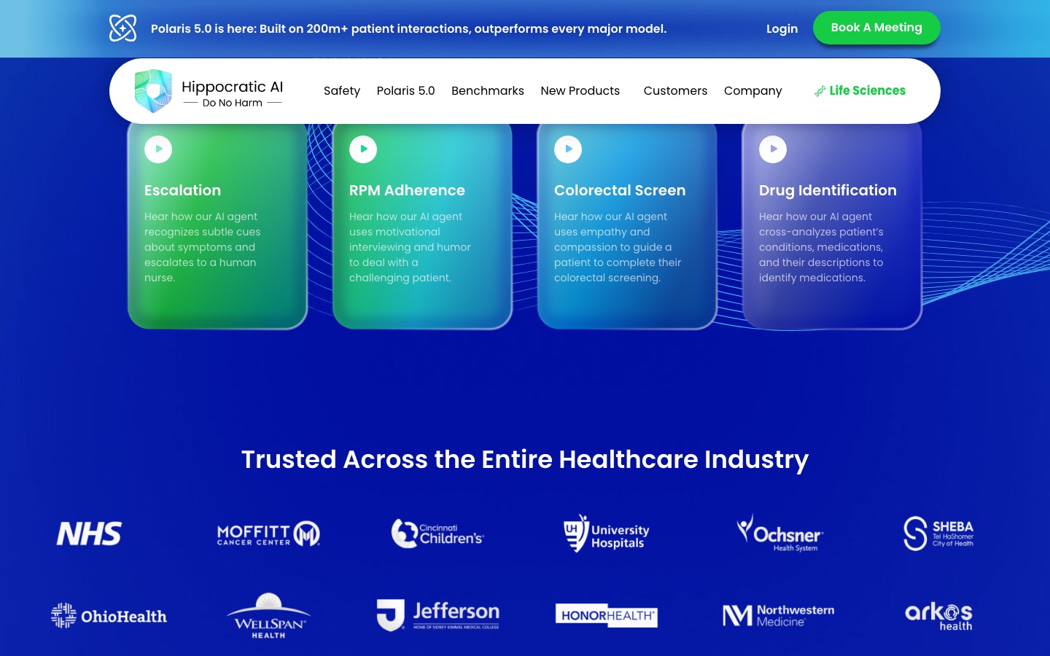Click the Cincinnati Children's logo

click(437, 534)
